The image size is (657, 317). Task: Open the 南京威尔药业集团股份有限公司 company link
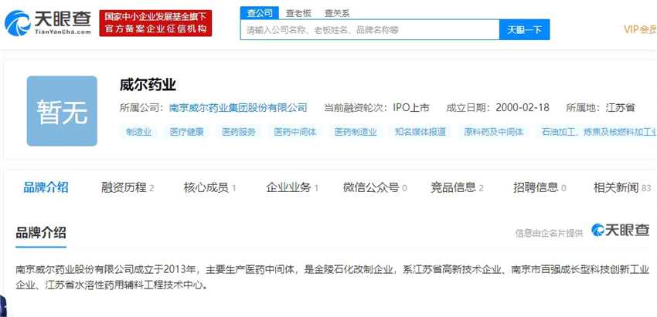point(238,108)
